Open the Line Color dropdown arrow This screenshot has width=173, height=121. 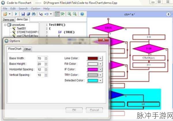(100, 58)
